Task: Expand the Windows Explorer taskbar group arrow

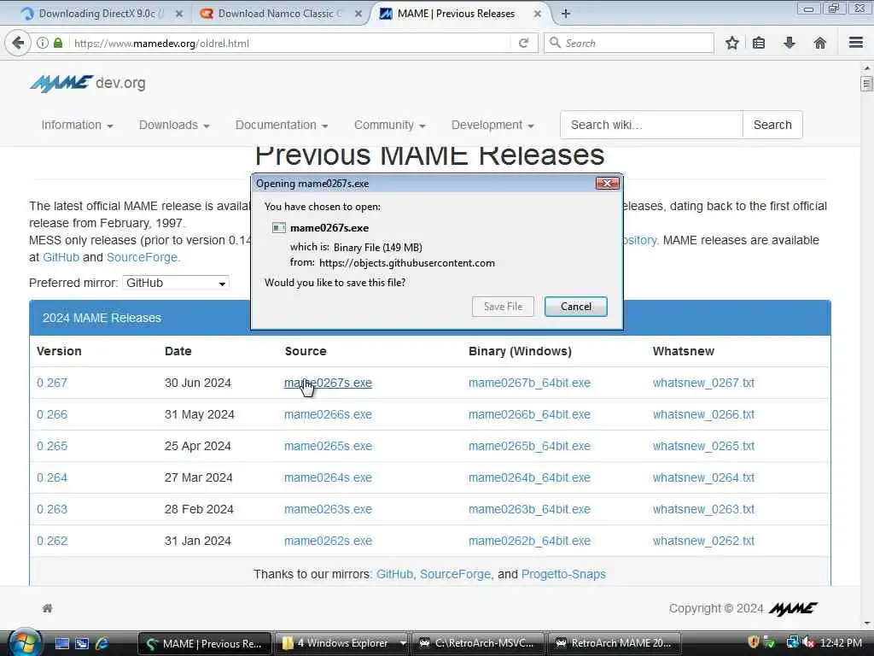Action: pos(403,643)
